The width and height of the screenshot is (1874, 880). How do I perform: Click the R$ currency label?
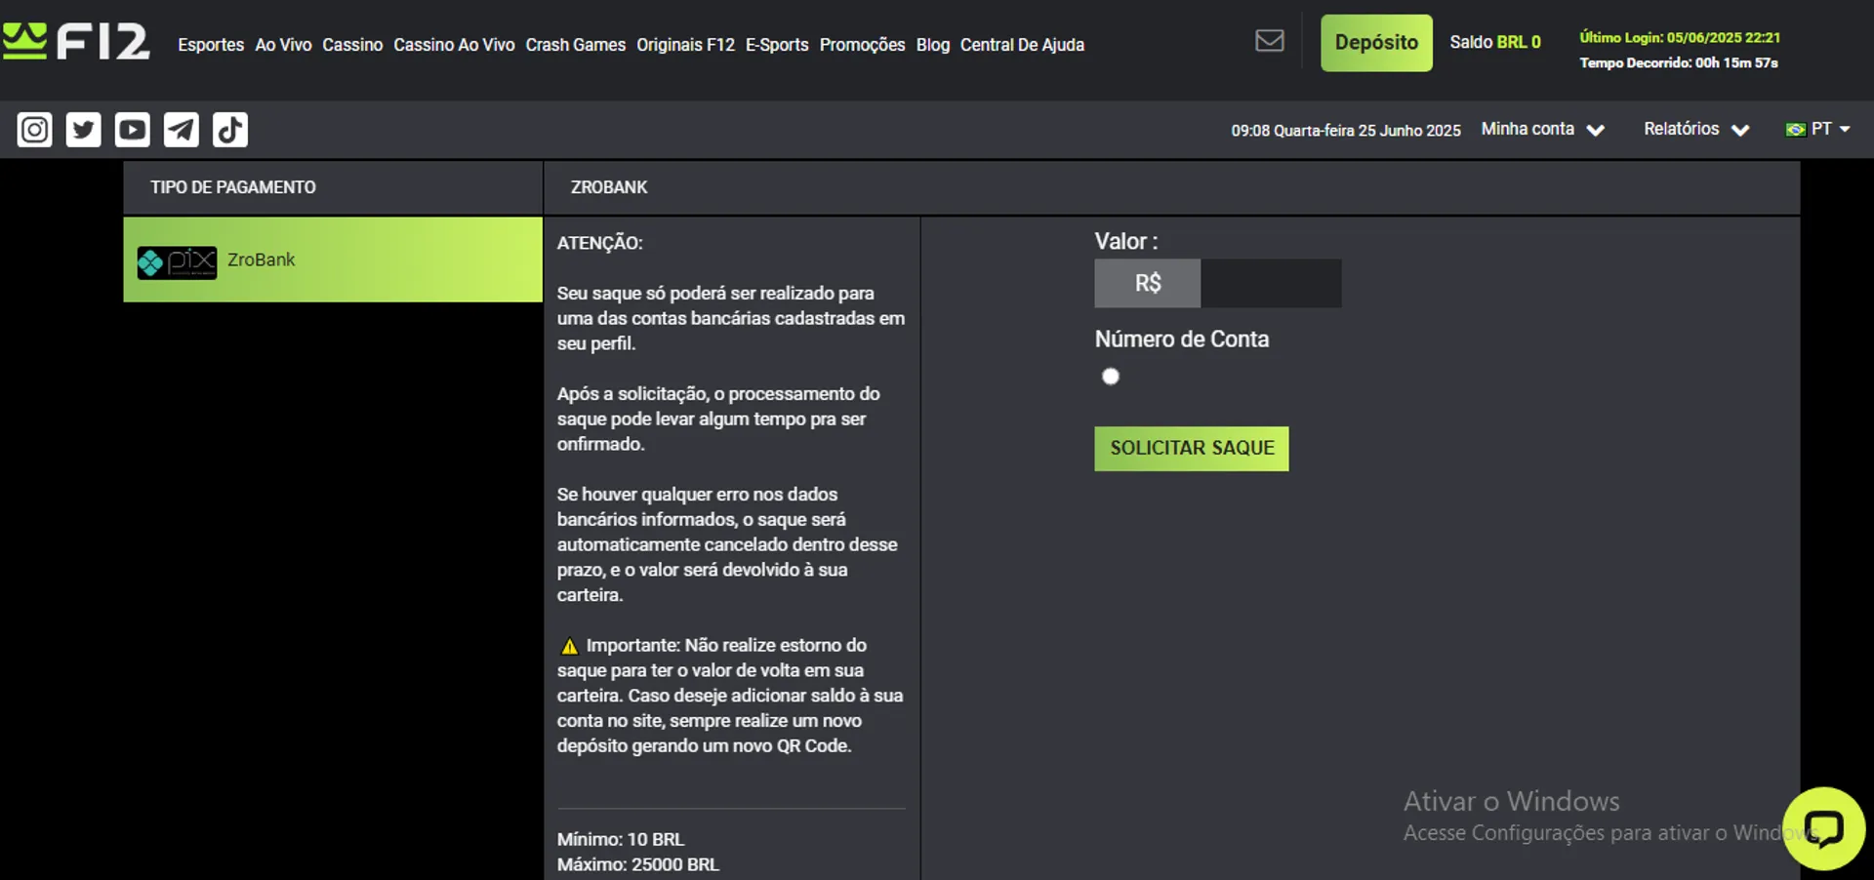click(1148, 284)
